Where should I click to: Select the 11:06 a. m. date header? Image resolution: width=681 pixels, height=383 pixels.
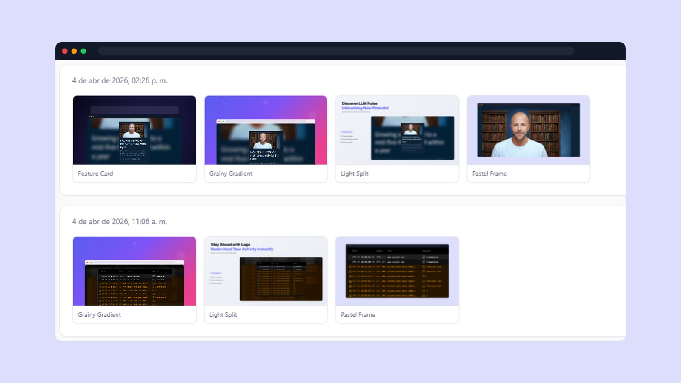pyautogui.click(x=119, y=222)
